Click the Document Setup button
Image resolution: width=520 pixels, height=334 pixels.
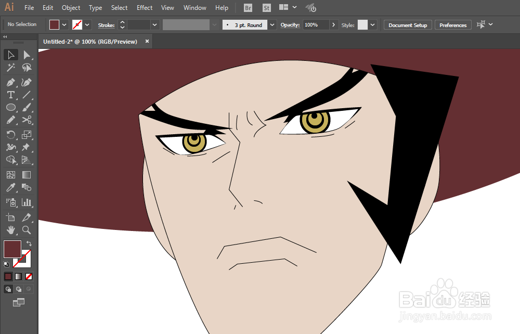[x=408, y=25]
